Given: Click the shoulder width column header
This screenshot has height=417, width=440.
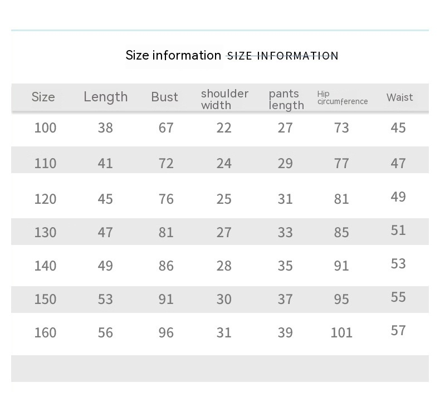Looking at the screenshot, I should [x=224, y=99].
